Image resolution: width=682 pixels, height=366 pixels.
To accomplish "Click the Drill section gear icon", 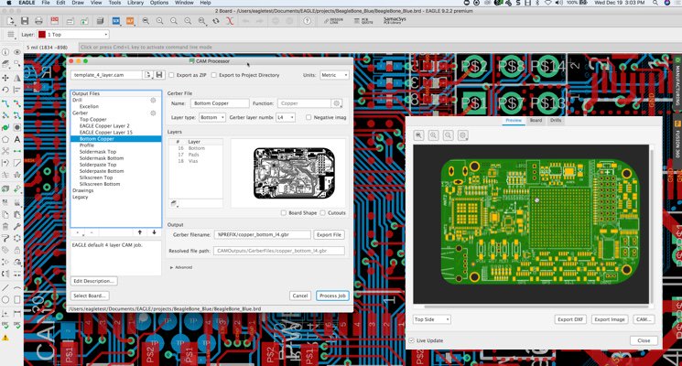I will [x=153, y=100].
